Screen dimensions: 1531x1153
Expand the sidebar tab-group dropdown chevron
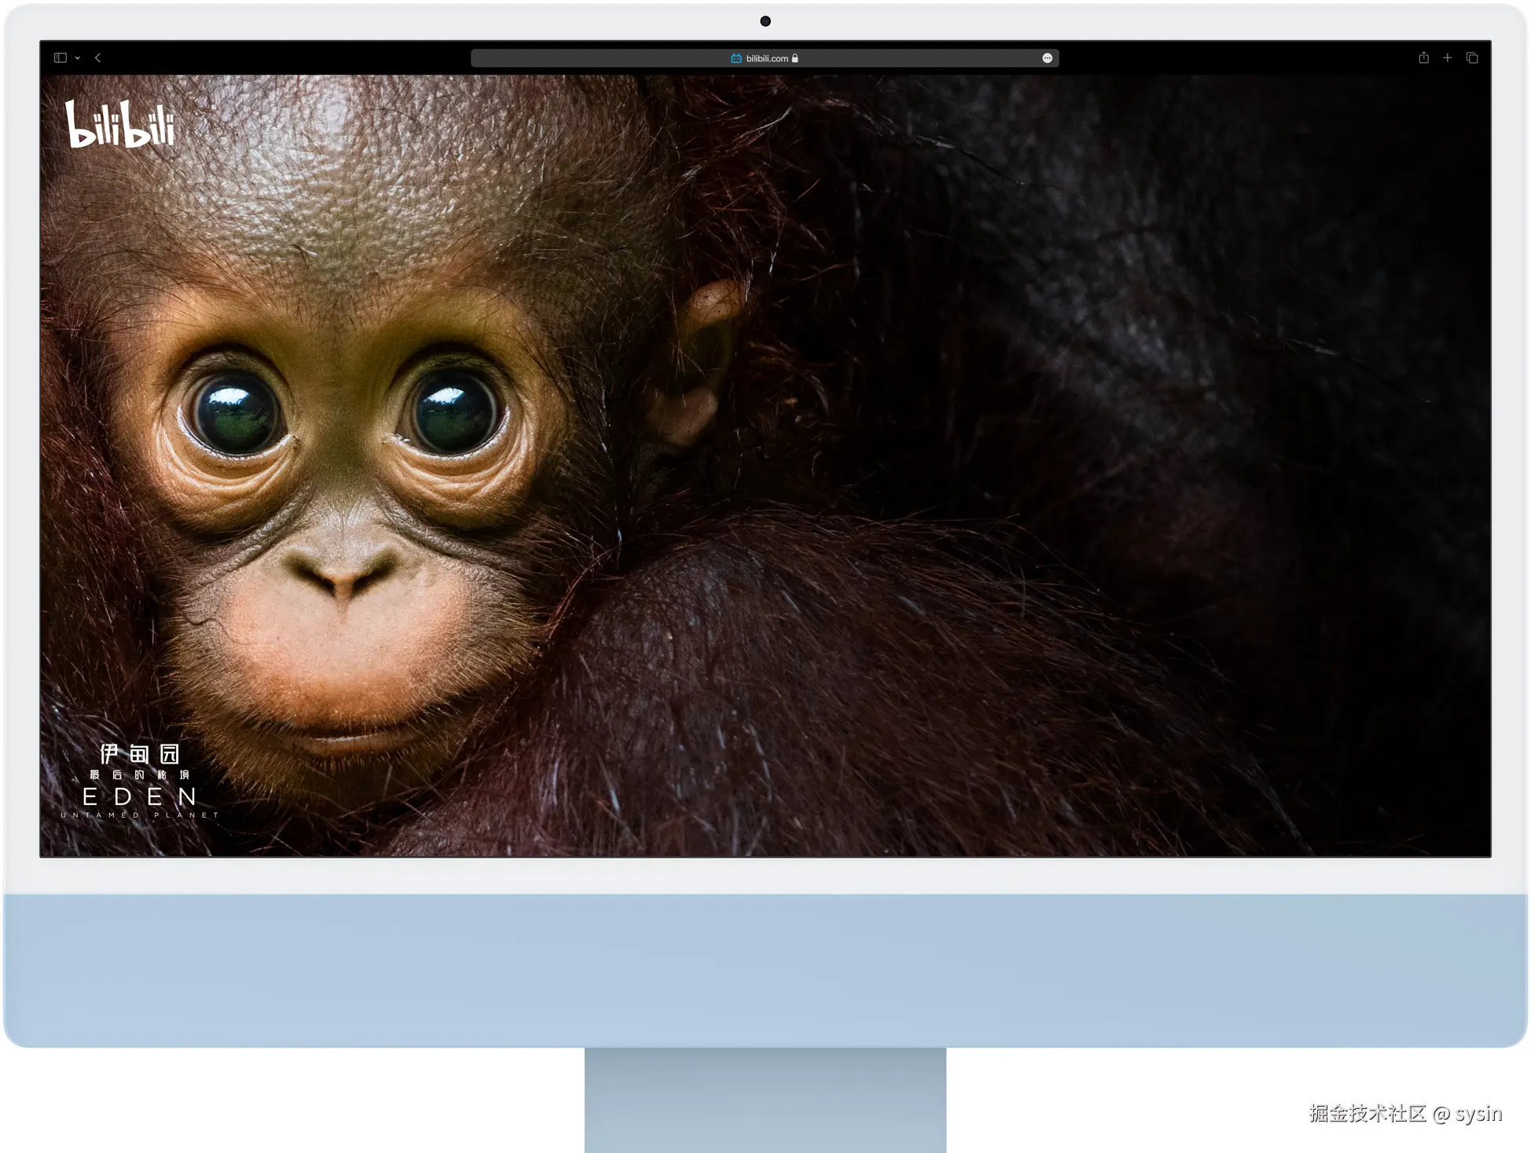point(77,58)
